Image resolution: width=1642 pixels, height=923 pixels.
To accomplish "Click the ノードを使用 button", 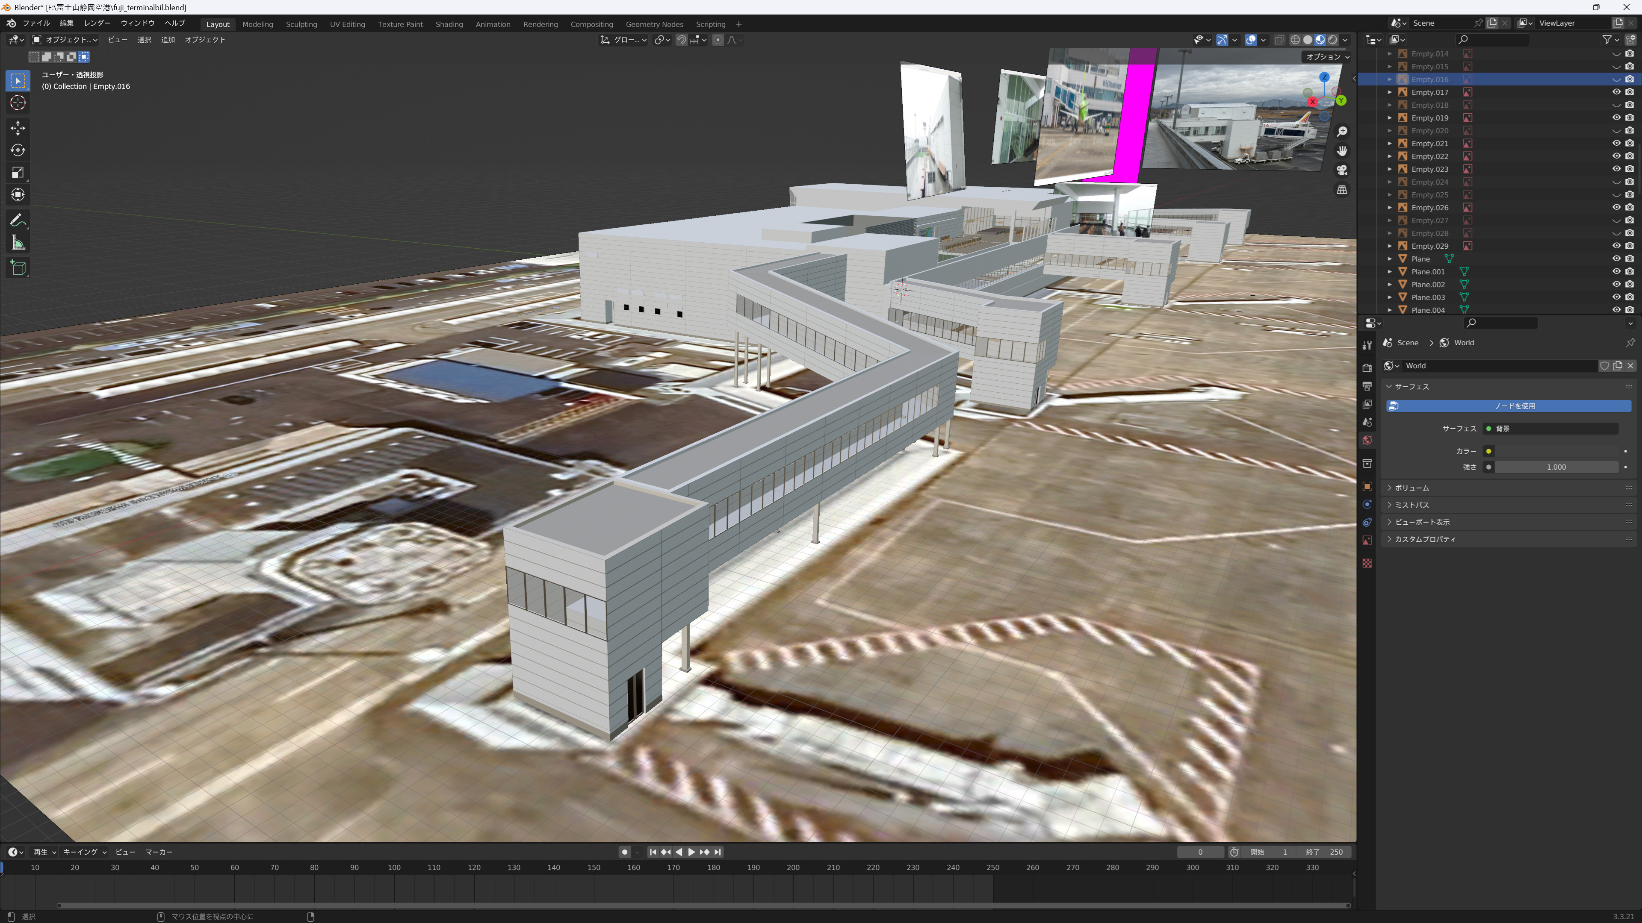I will (x=1508, y=406).
